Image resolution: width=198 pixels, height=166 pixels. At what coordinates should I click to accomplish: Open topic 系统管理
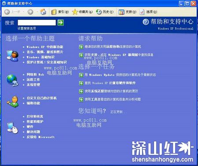click(33, 85)
